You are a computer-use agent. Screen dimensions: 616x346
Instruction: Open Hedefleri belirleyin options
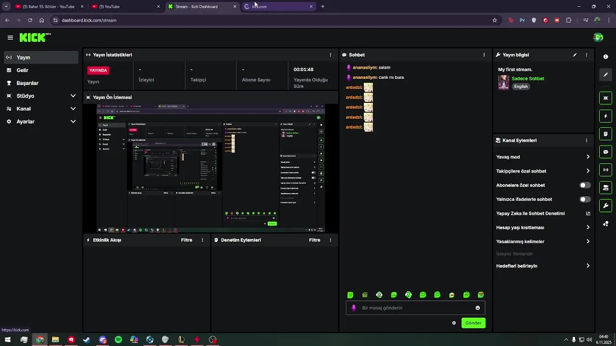(543, 266)
